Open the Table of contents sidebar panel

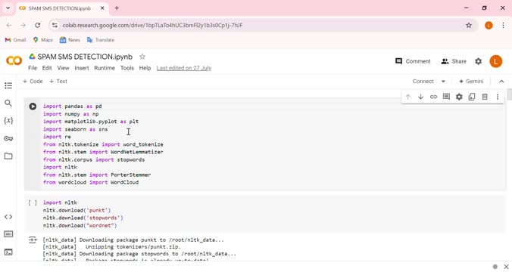8,85
